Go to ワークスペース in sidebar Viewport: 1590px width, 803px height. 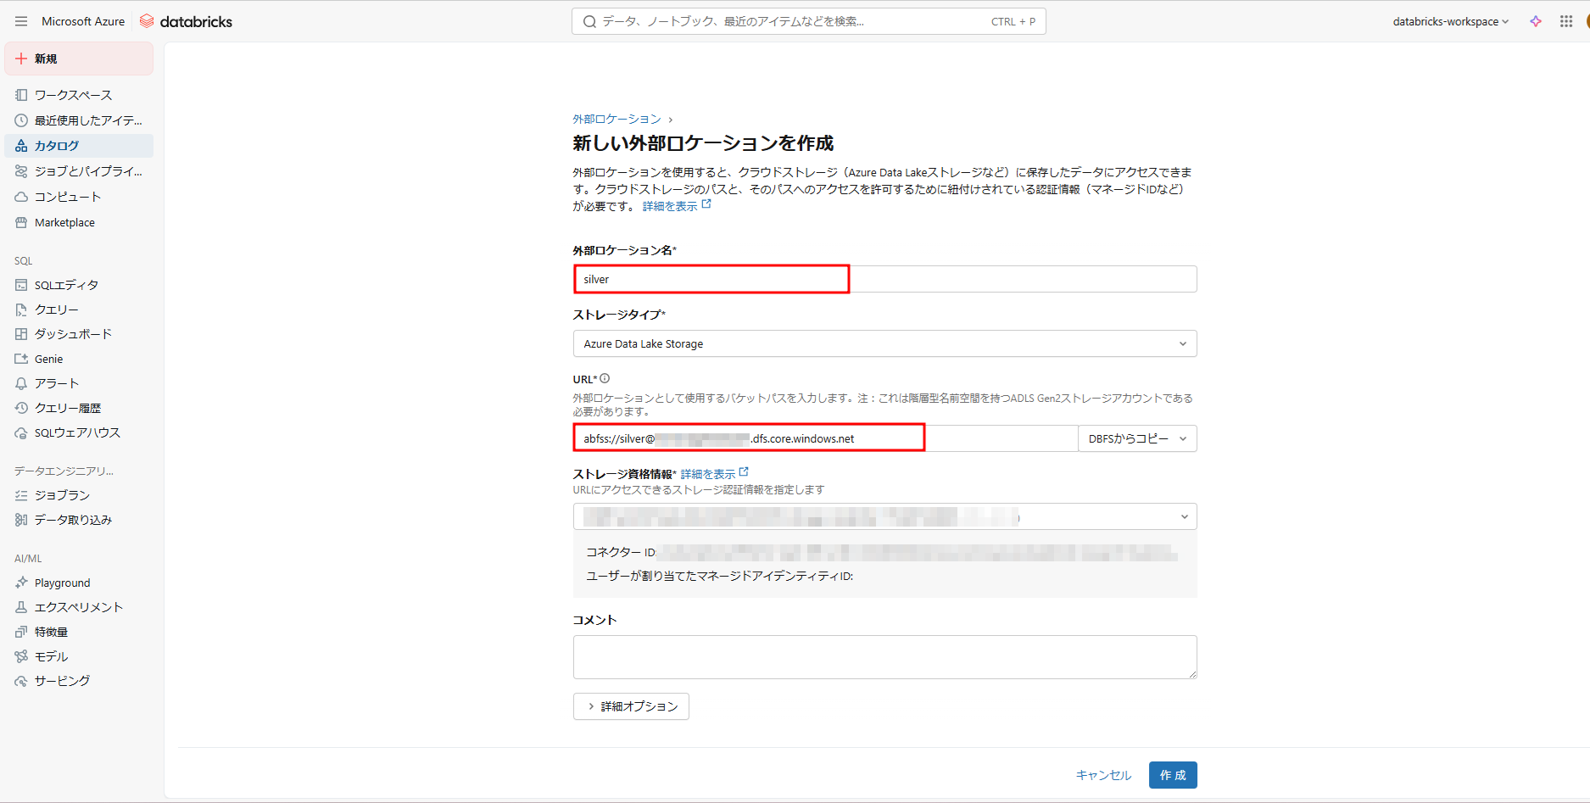pos(73,95)
